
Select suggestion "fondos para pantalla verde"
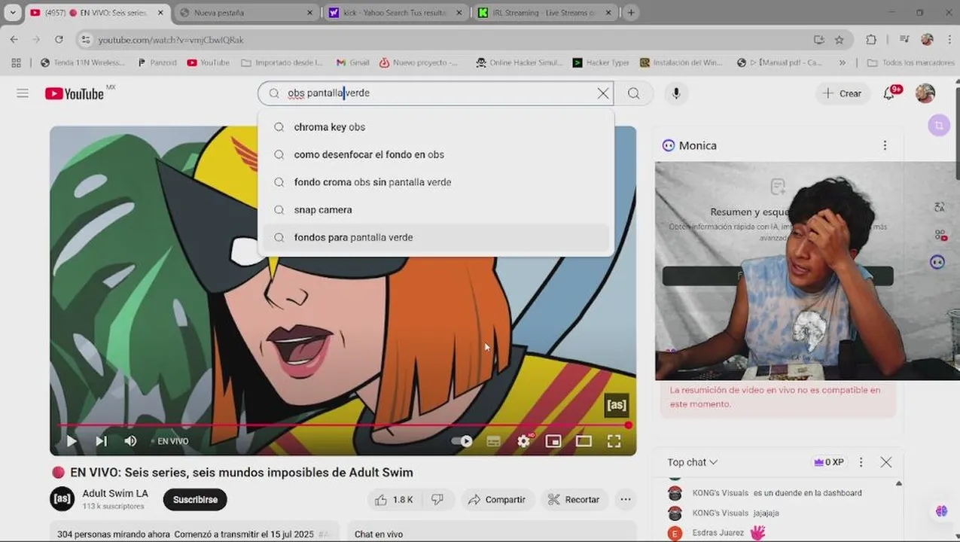point(436,237)
